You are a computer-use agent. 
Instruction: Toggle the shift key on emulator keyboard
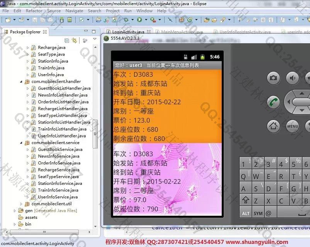[x=246, y=200]
